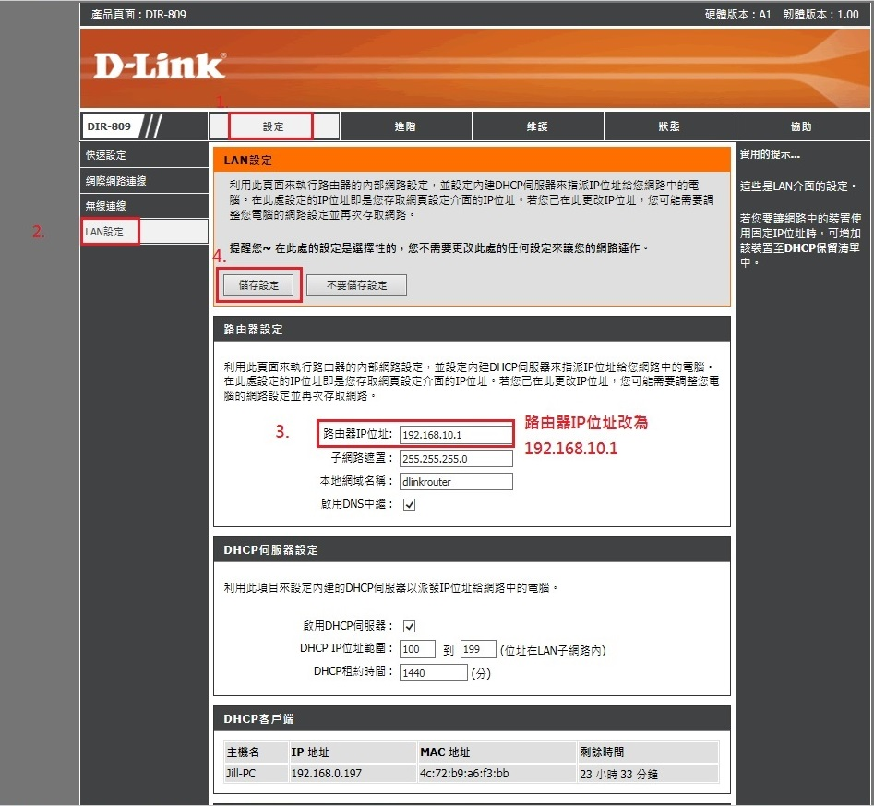874x806 pixels.
Task: Select 無線連線 in the sidebar
Action: (x=143, y=206)
